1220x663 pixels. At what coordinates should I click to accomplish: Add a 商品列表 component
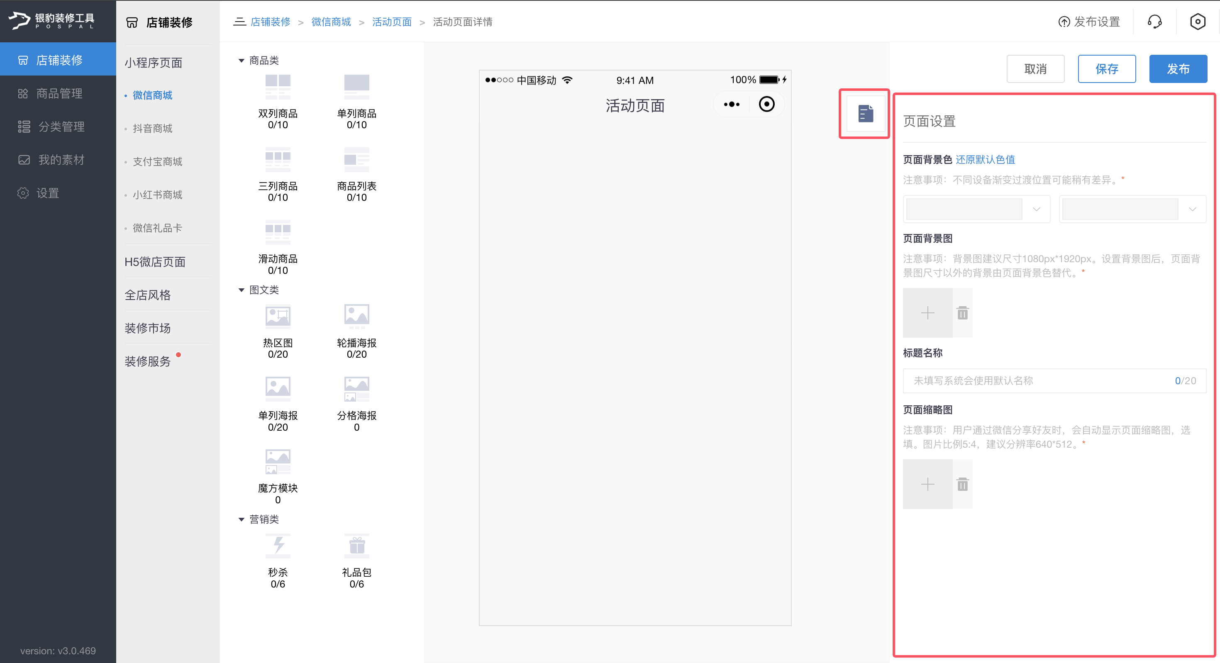356,174
